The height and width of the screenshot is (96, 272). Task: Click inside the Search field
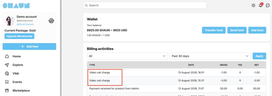pyautogui.click(x=145, y=5)
